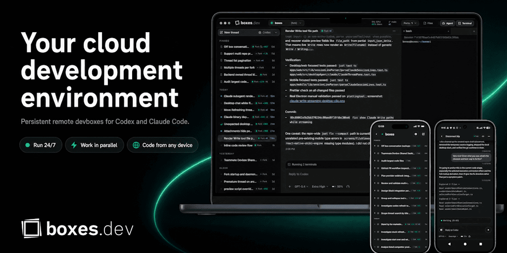
Task: Tap GitHub PR workflow inspecti... on iPhone
Action: [x=400, y=168]
